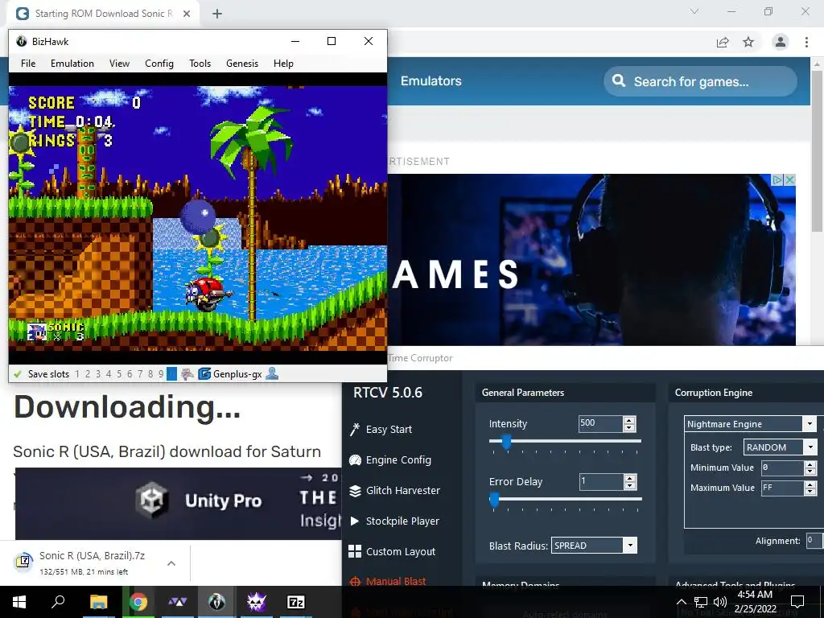Open the BizHawk Emulation menu
Screen dimensions: 824x618
pos(72,64)
